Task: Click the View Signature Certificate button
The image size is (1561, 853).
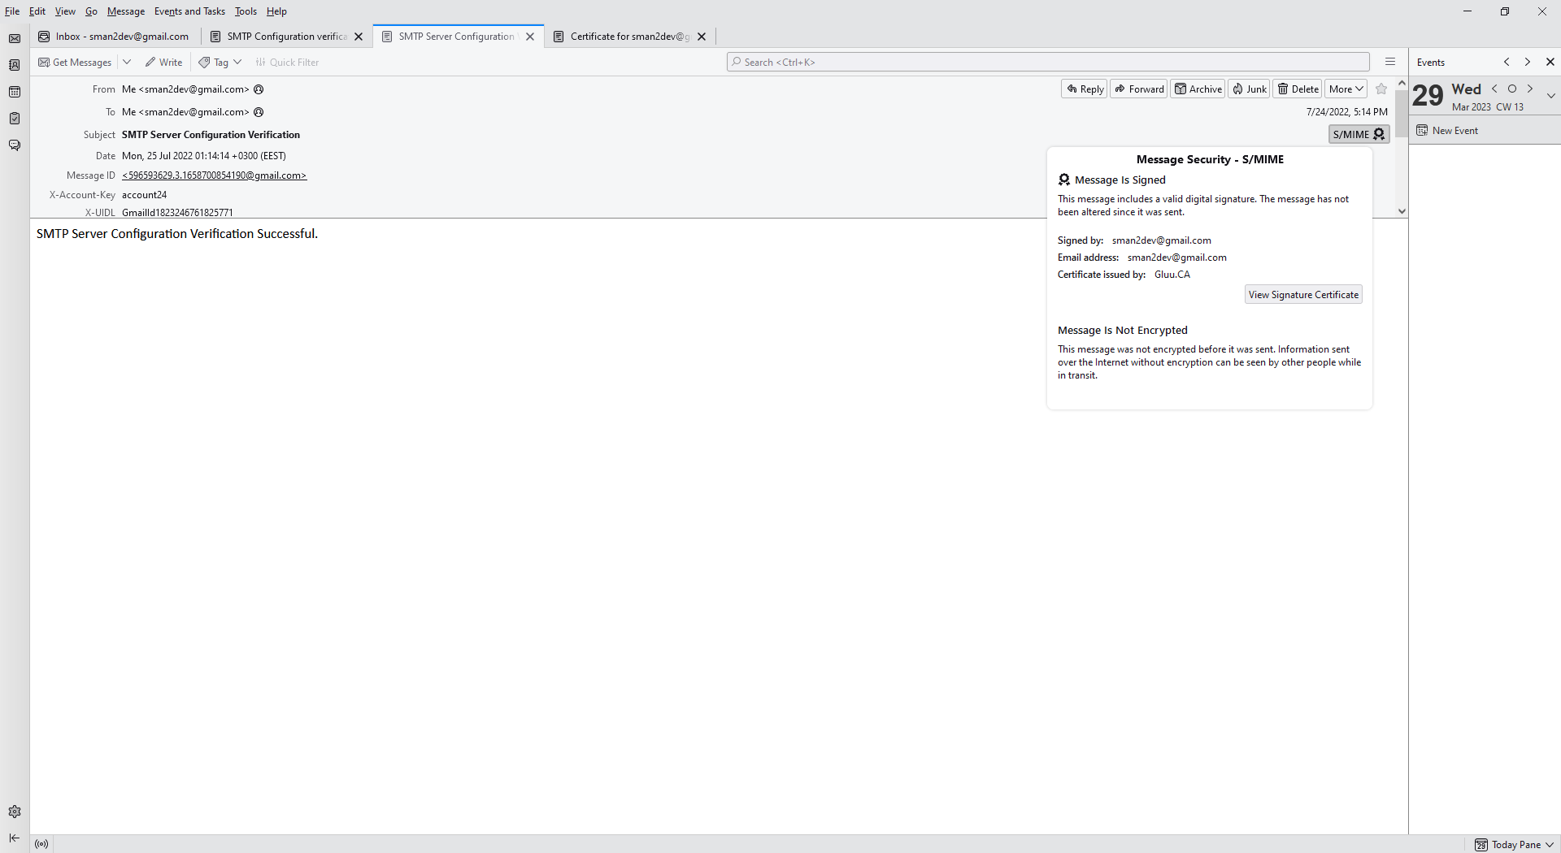Action: pos(1302,294)
